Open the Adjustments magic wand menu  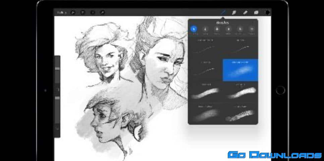pyautogui.click(x=83, y=13)
